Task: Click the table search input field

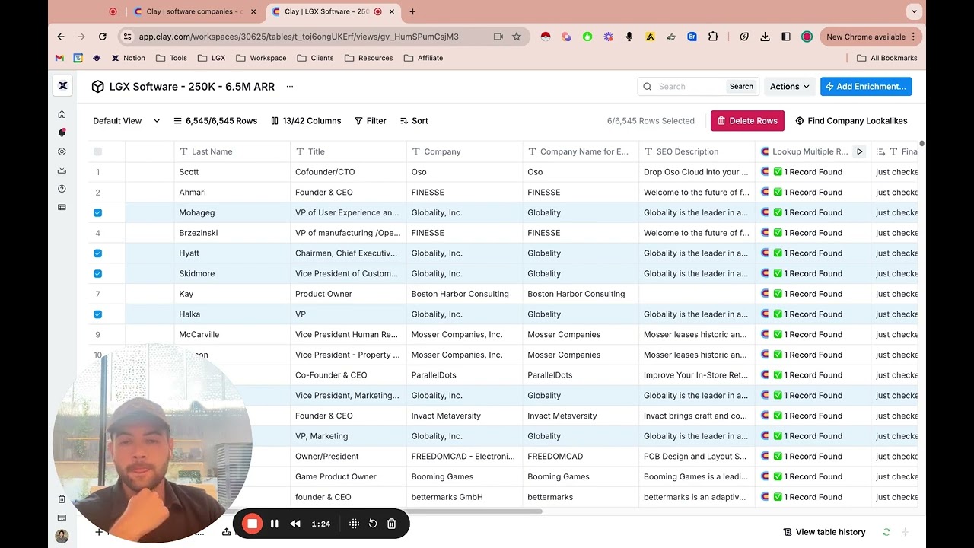Action: pyautogui.click(x=689, y=87)
